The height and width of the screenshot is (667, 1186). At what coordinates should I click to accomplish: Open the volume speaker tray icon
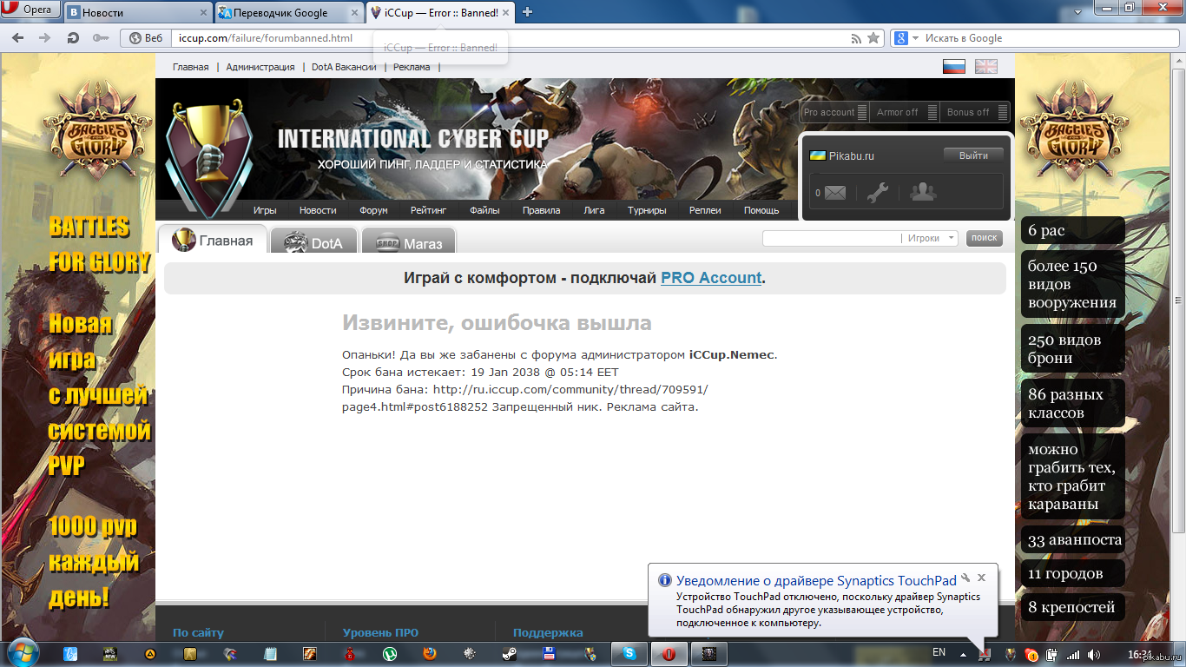pos(1092,654)
